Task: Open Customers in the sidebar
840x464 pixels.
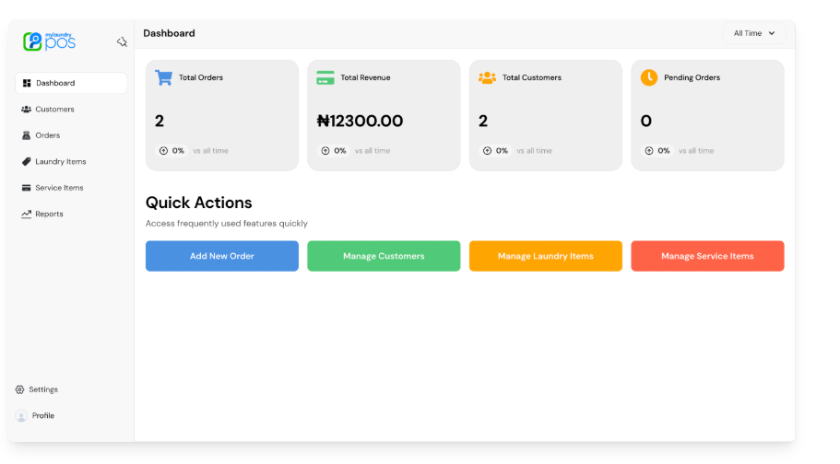Action: coord(54,110)
